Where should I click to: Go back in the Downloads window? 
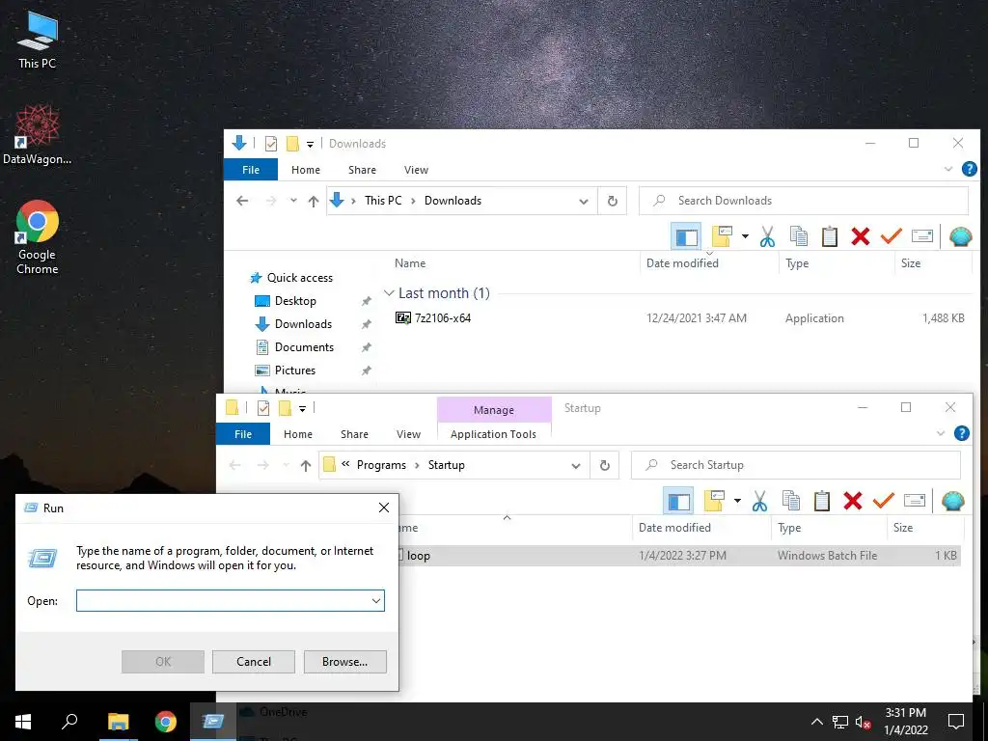tap(242, 201)
